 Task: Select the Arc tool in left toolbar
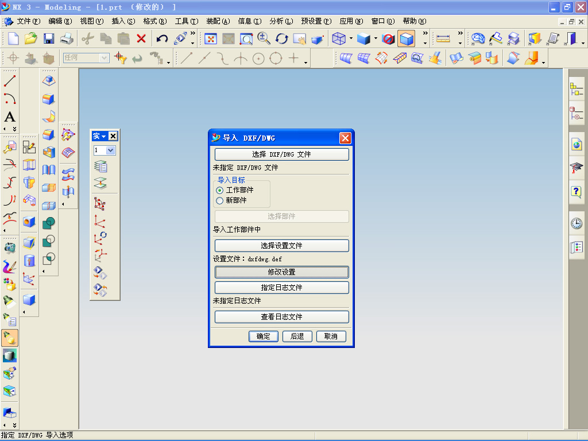click(x=9, y=99)
